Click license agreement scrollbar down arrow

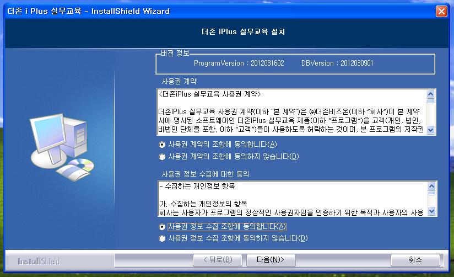(430, 130)
